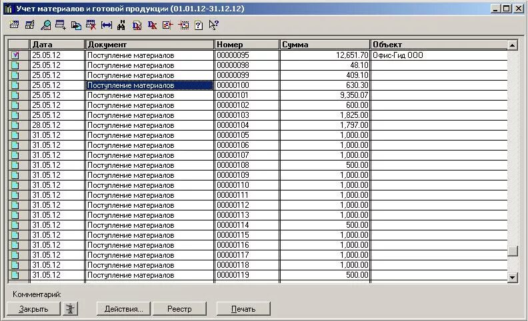Screen dimensions: 528x321
Task: Select number cell 00000113
Action: pos(247,214)
